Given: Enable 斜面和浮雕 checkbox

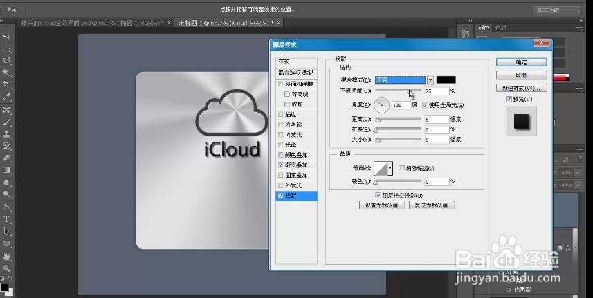Looking at the screenshot, I should [x=280, y=84].
